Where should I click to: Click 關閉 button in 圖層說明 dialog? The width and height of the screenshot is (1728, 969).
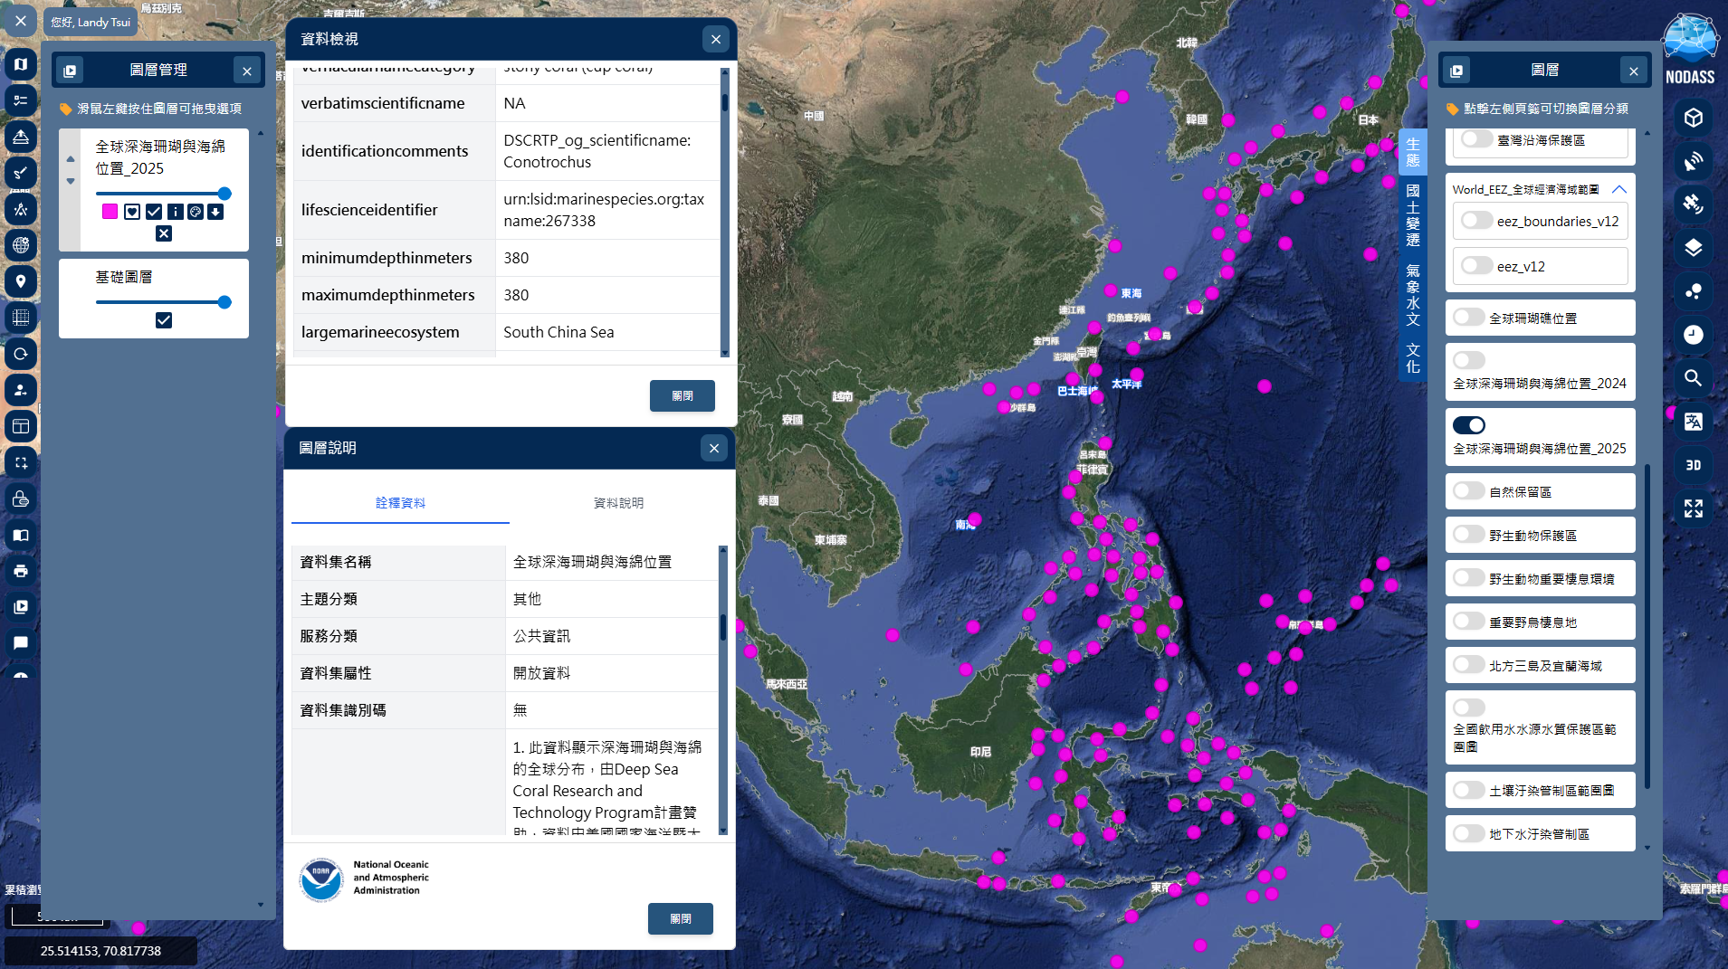(x=680, y=919)
